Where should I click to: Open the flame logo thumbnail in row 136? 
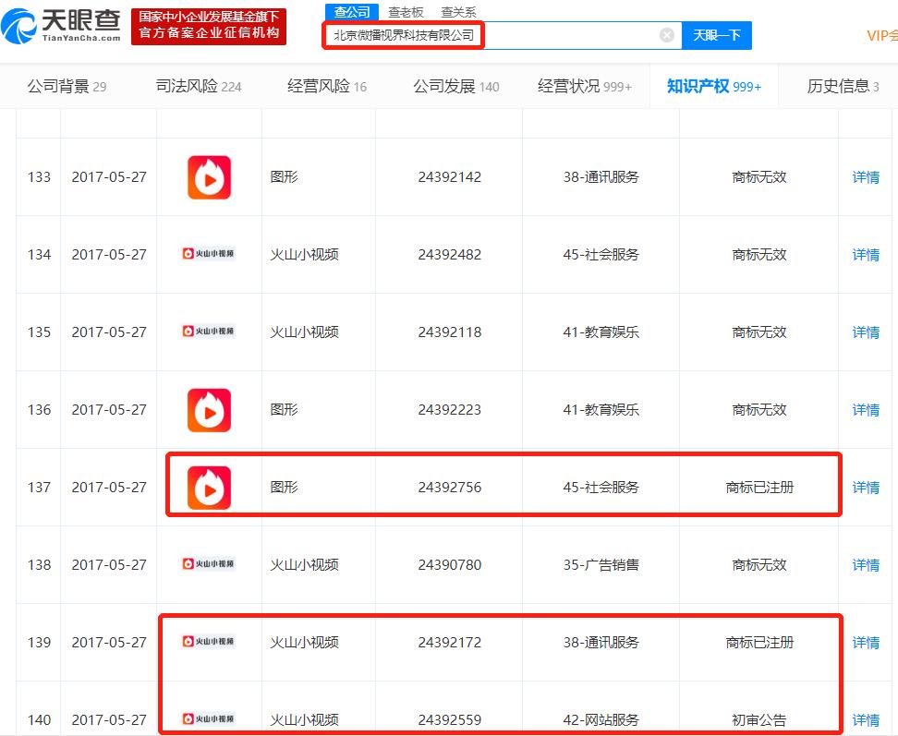(x=209, y=410)
